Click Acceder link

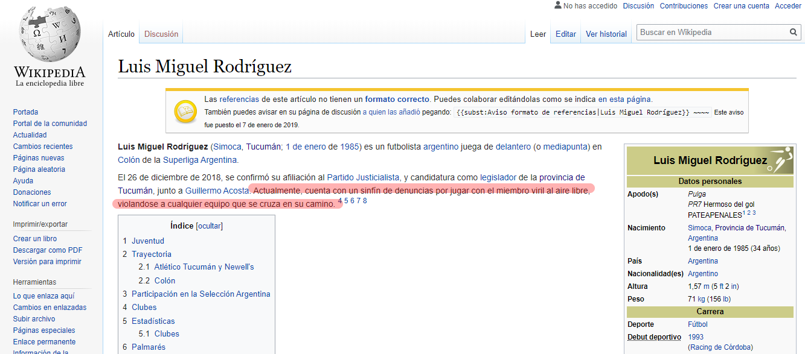click(788, 6)
